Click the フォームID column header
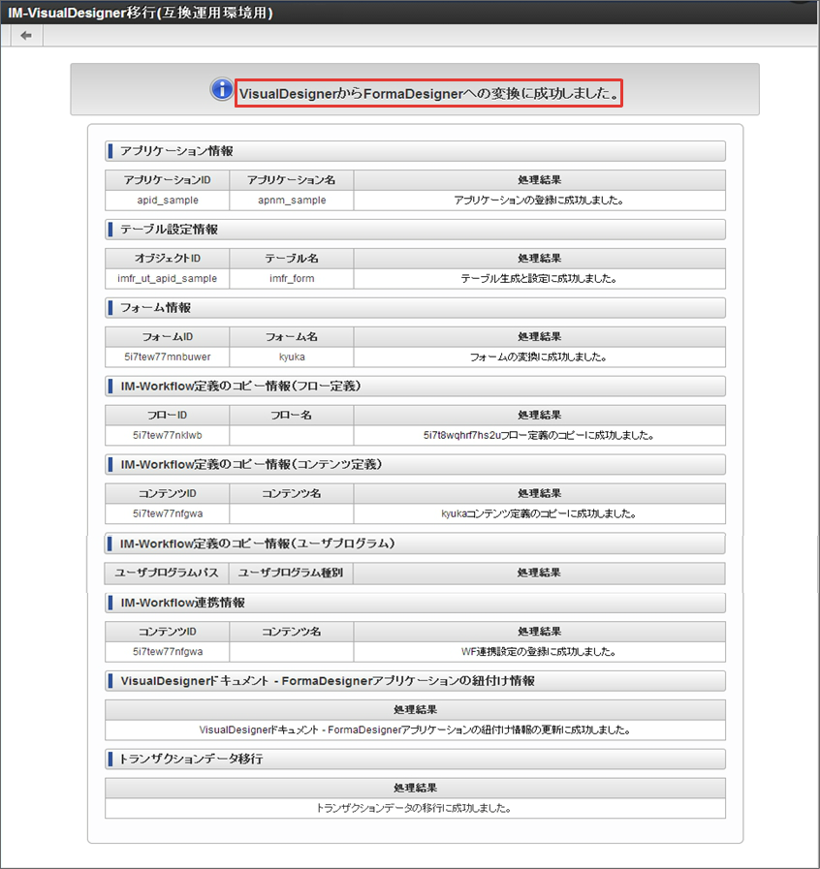 pos(168,337)
